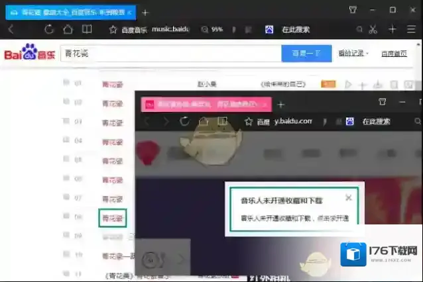Check the box for song row 06
This screenshot has height=282, width=423.
[x=66, y=178]
